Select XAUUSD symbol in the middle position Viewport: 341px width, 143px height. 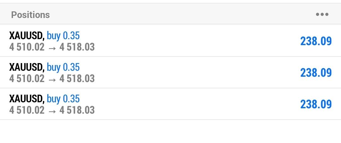(27, 67)
